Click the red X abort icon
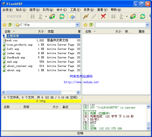Image resolution: width=152 pixels, height=137 pixels. click(103, 16)
